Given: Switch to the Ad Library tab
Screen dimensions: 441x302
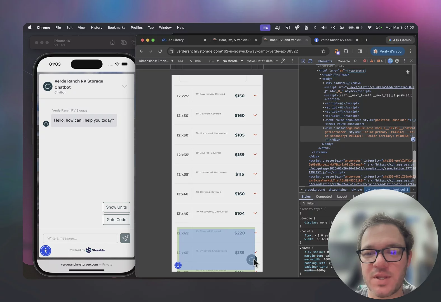Looking at the screenshot, I should (176, 40).
